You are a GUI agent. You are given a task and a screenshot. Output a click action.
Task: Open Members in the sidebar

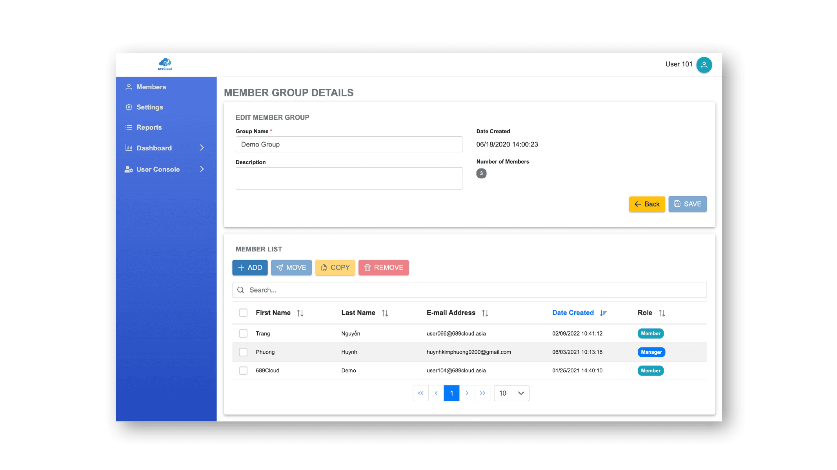151,87
